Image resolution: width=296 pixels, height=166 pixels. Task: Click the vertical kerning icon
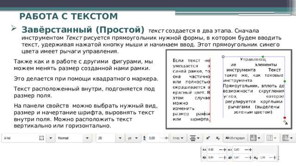pyautogui.click(x=230, y=158)
